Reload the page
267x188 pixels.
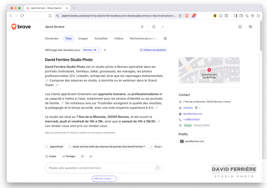click(22, 16)
